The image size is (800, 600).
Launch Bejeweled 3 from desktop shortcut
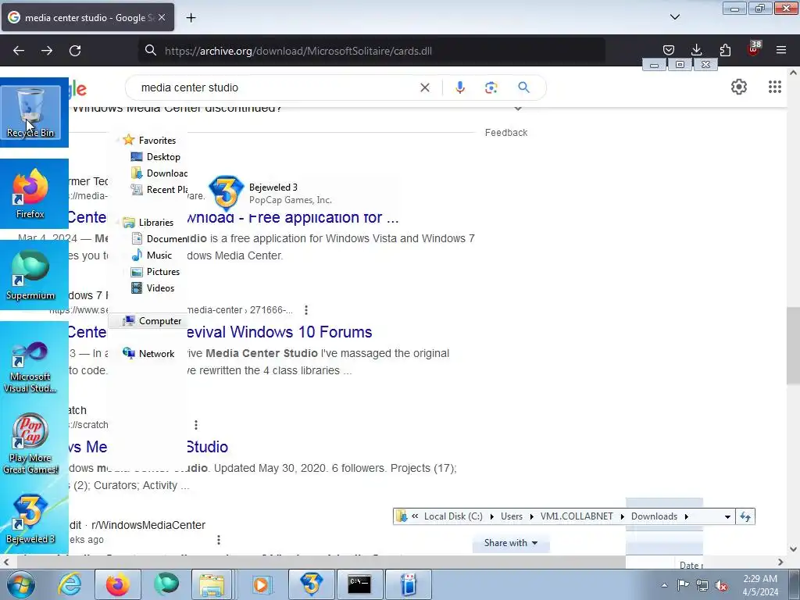click(x=30, y=519)
